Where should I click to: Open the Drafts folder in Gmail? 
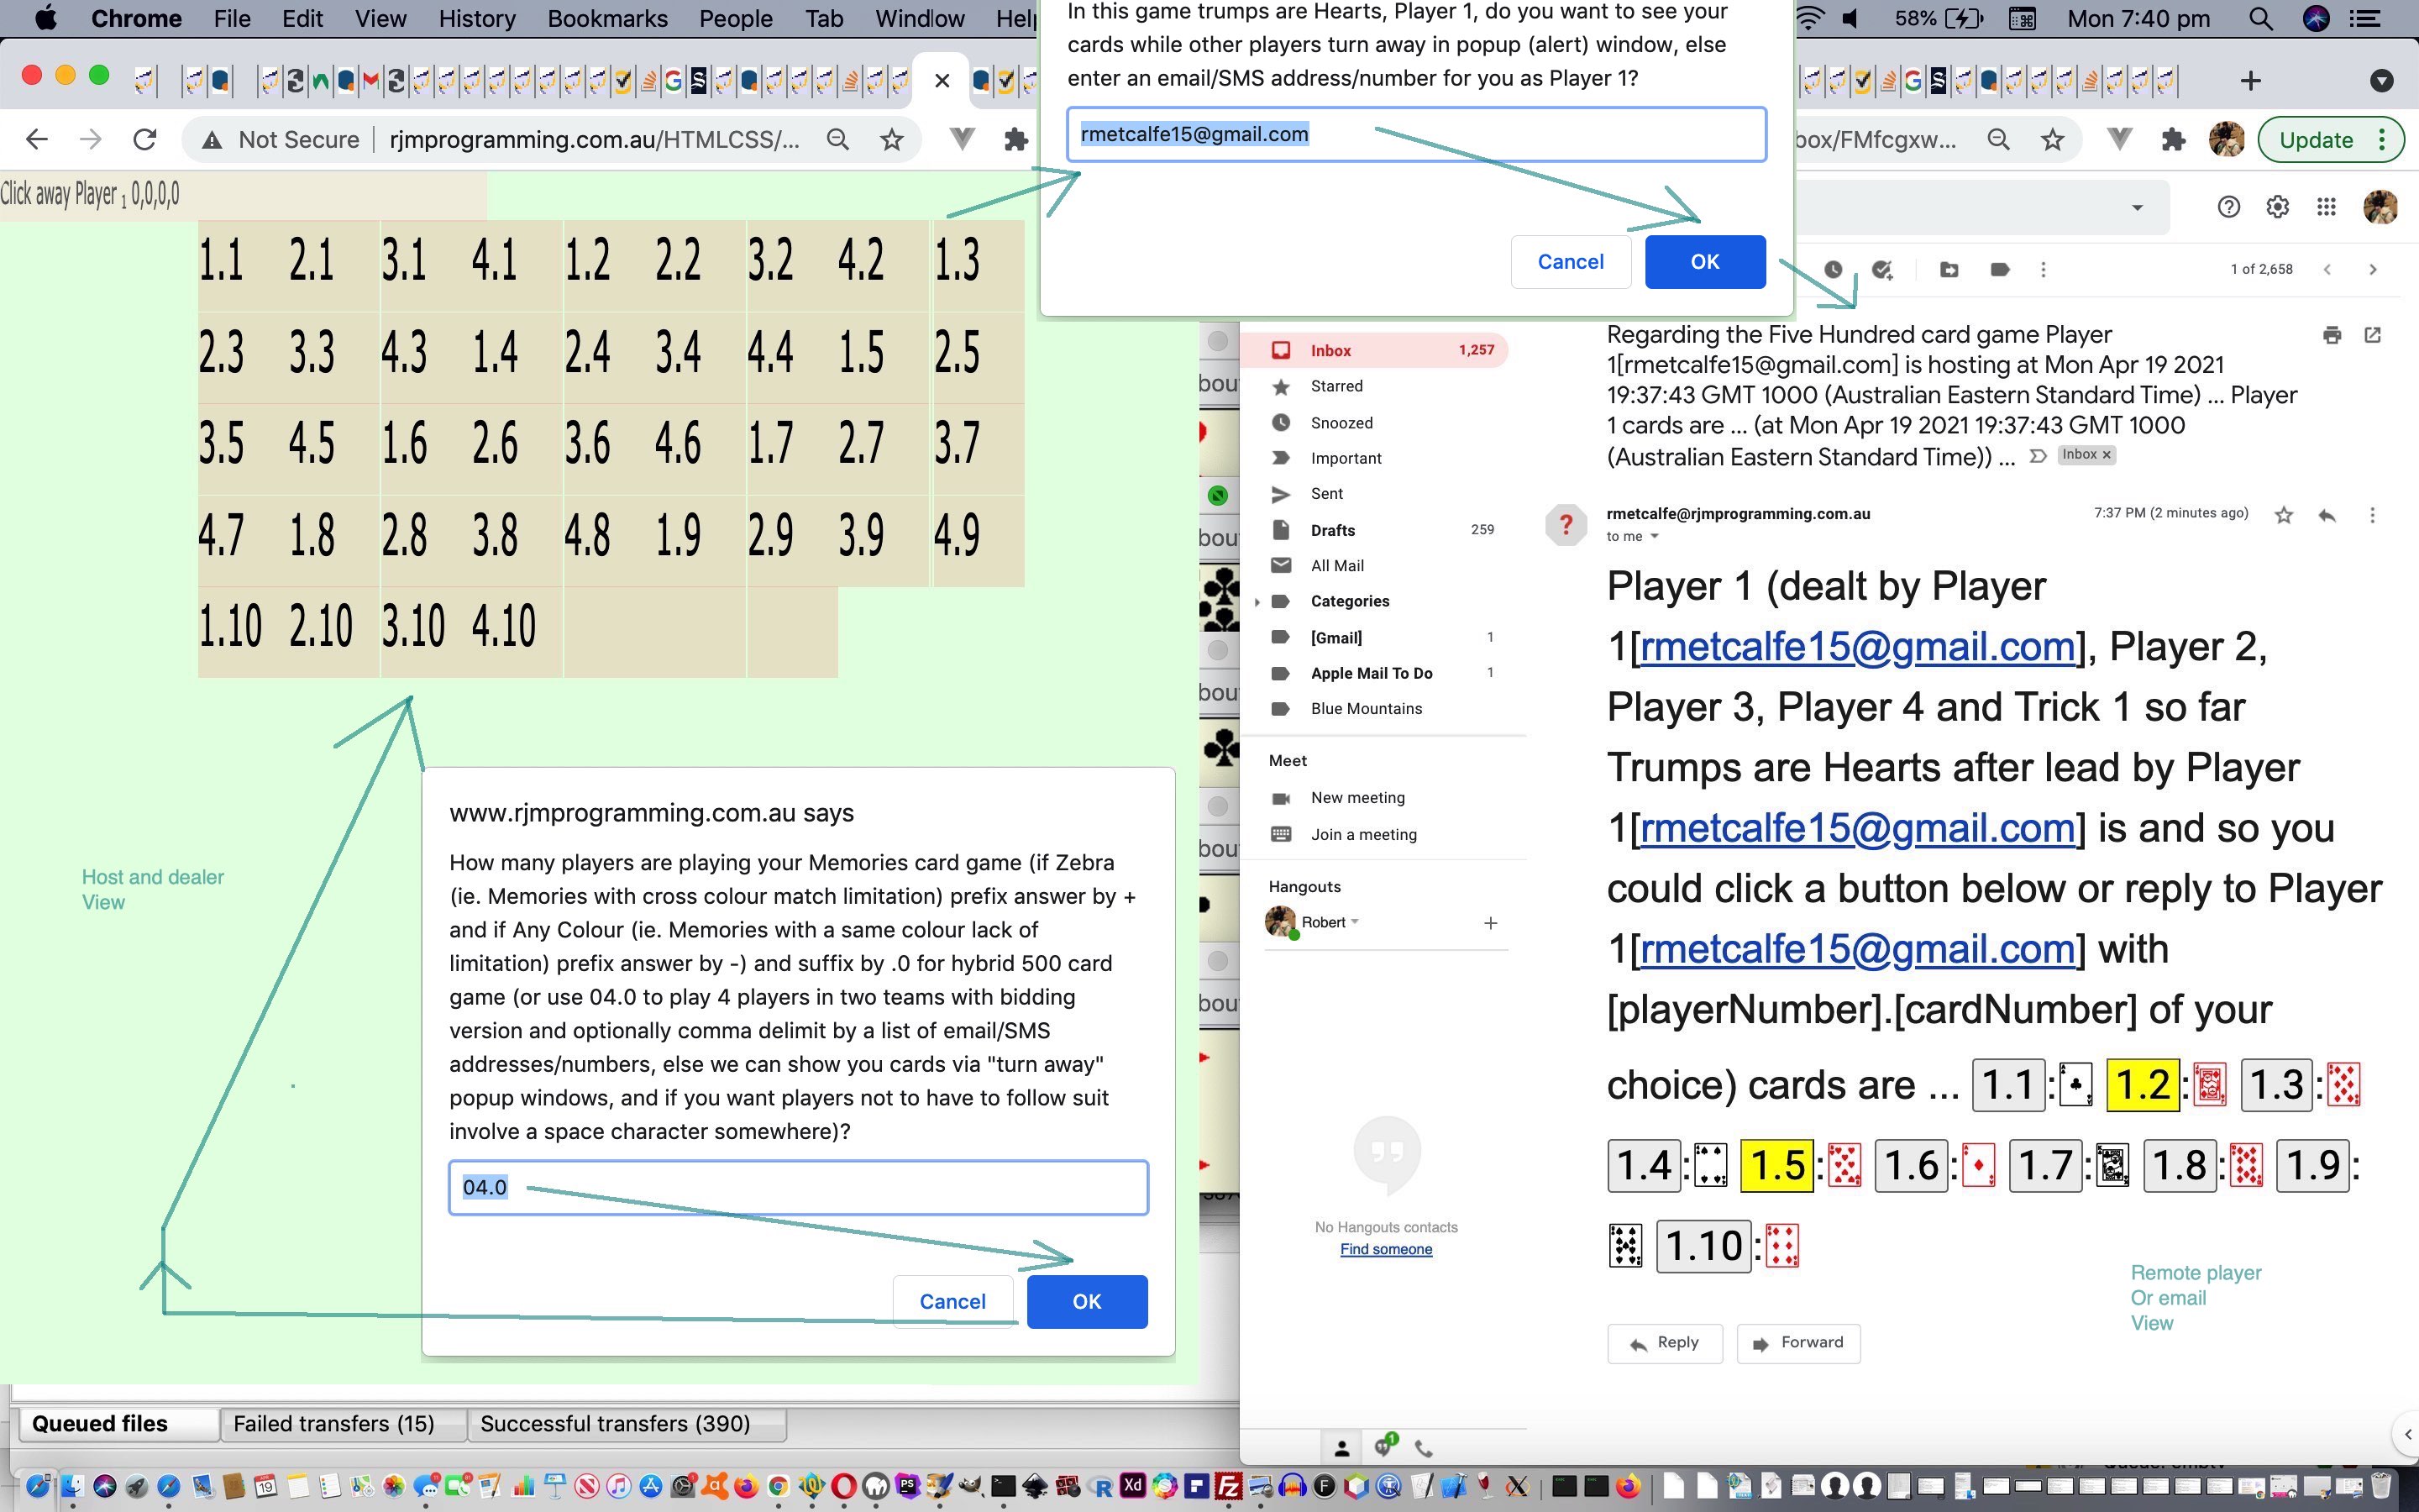click(x=1334, y=529)
